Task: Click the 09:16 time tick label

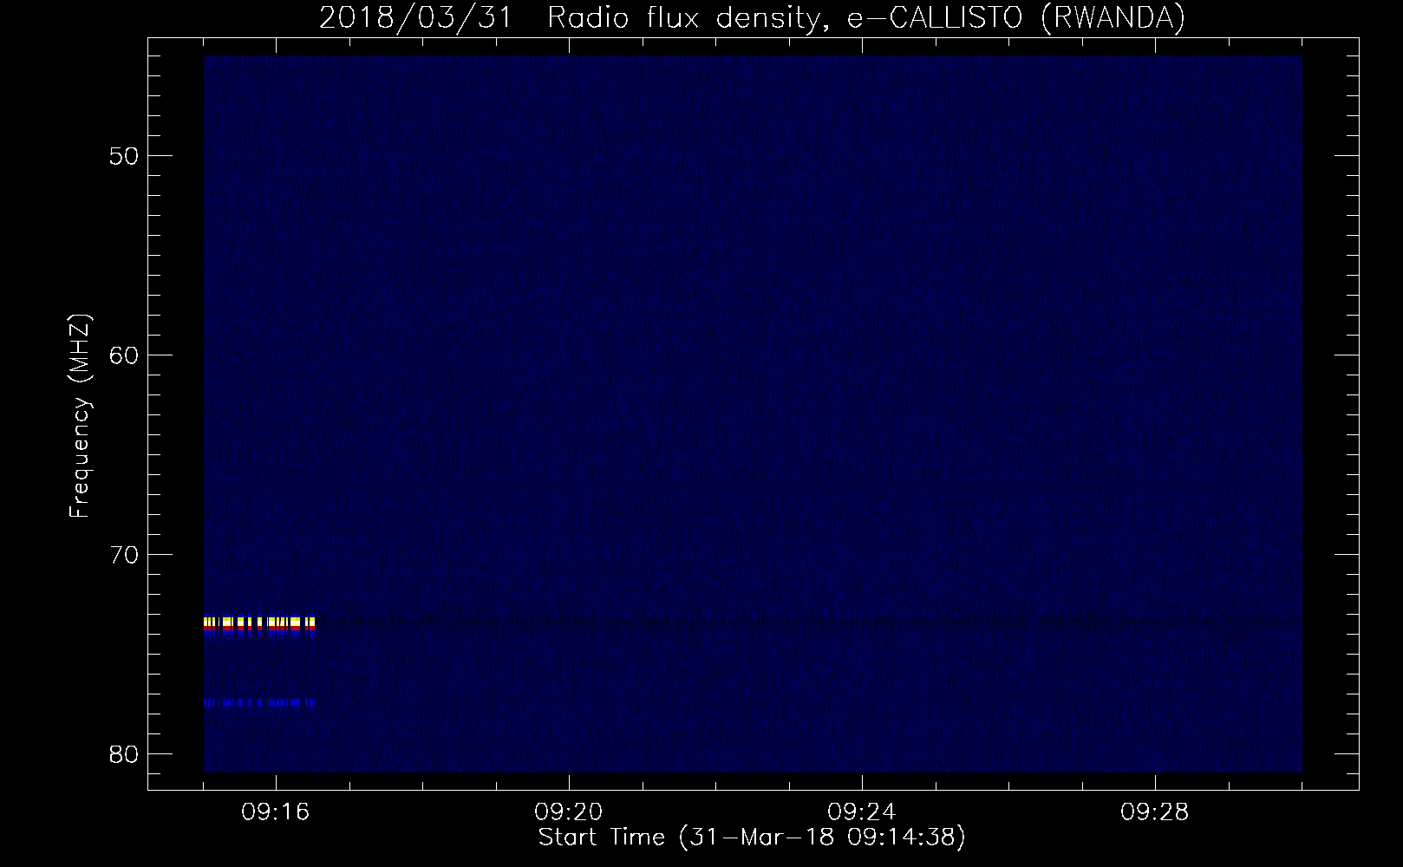Action: click(x=276, y=812)
